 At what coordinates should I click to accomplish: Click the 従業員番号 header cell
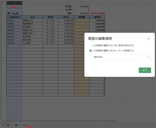tap(14, 17)
